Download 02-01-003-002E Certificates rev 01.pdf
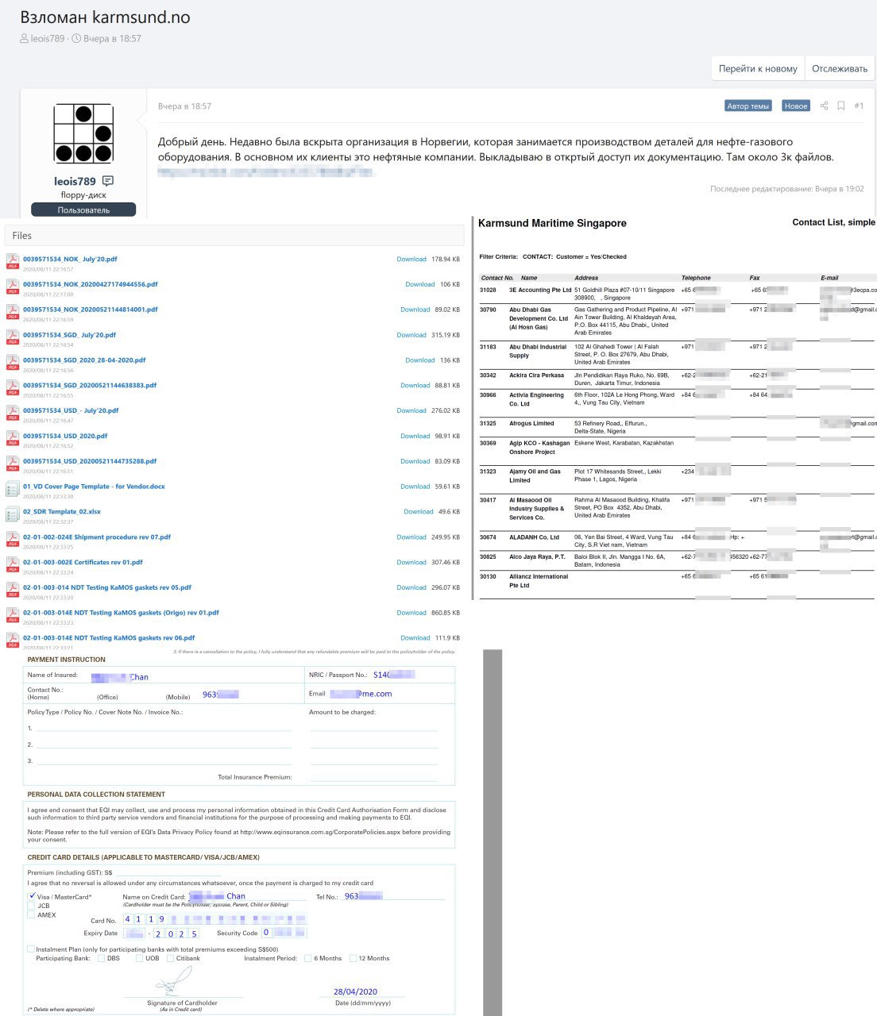 coord(411,562)
